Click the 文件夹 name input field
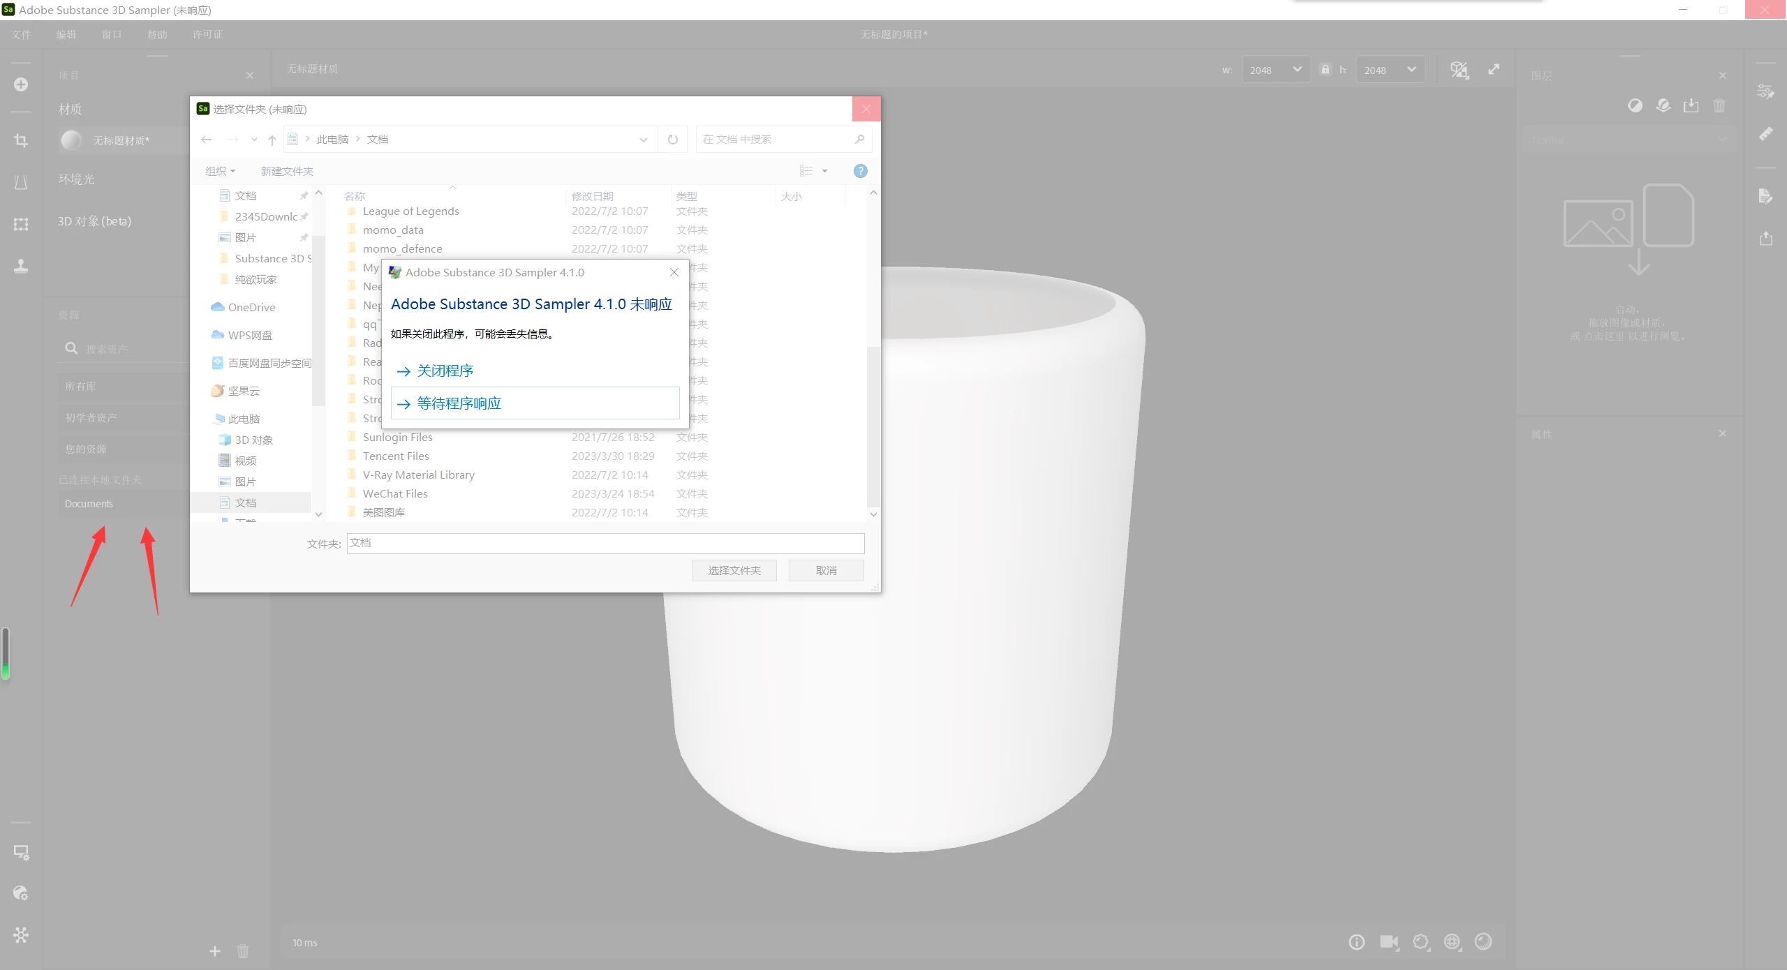Screen dimensions: 1787x970 (605, 544)
